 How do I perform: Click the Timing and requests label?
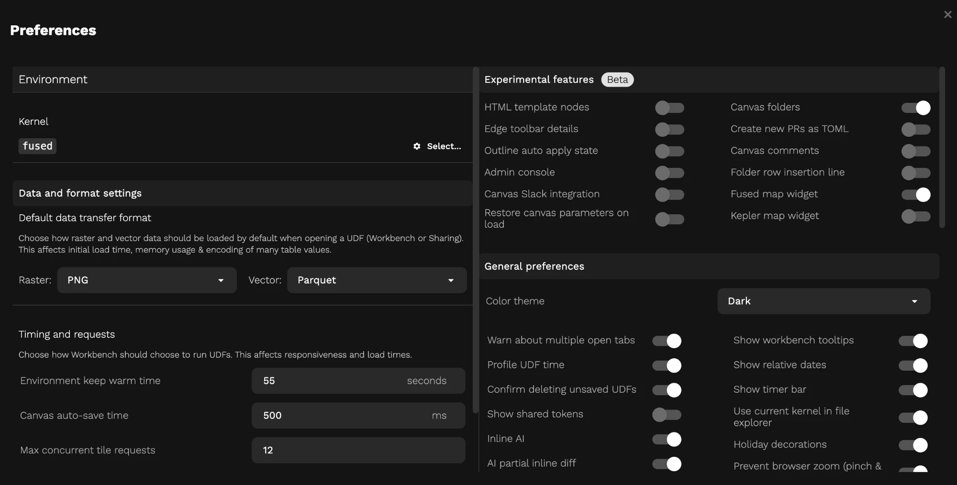pyautogui.click(x=67, y=334)
